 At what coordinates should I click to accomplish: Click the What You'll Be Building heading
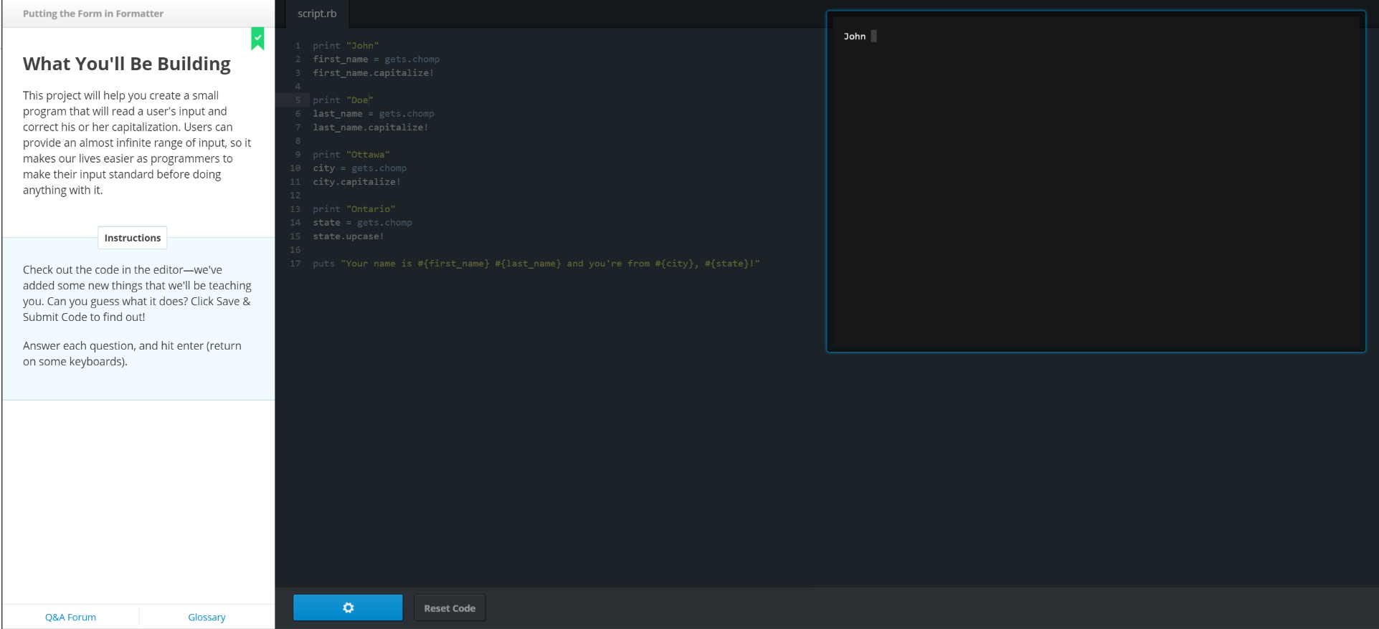[x=127, y=64]
